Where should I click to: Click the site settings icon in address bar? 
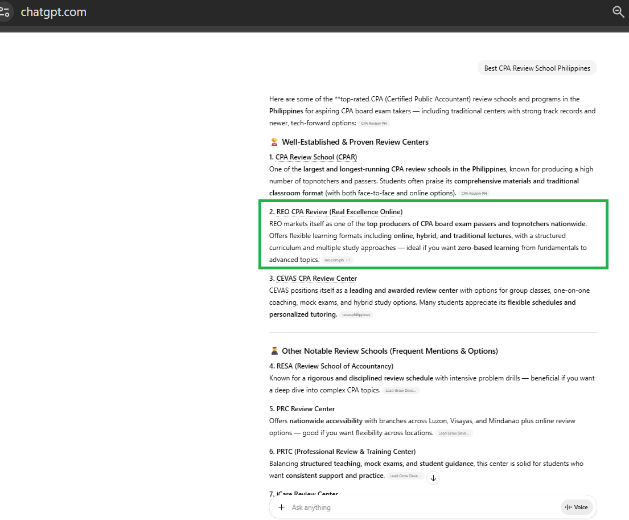pyautogui.click(x=5, y=12)
